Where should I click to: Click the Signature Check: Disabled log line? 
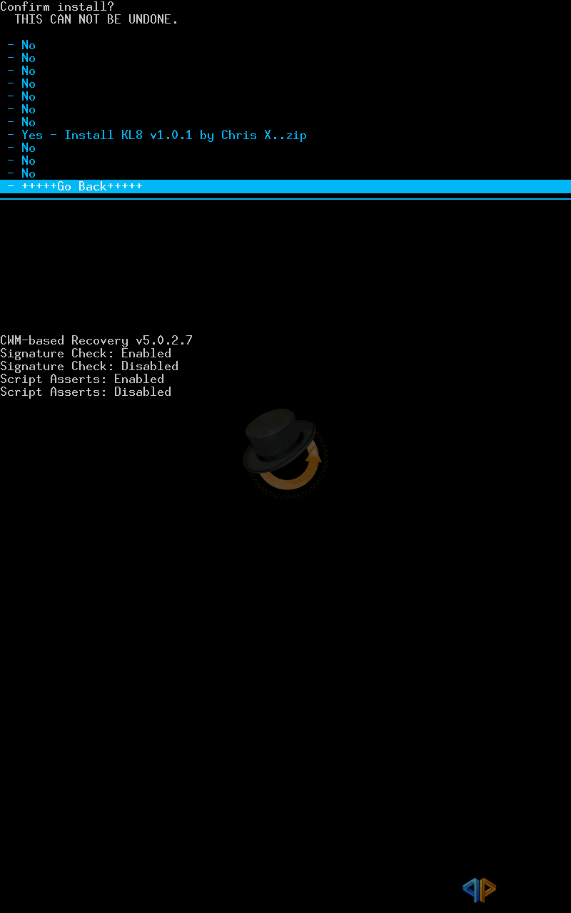pos(89,366)
